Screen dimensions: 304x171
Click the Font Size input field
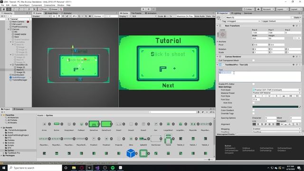tap(256, 99)
